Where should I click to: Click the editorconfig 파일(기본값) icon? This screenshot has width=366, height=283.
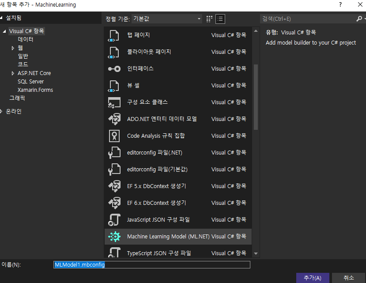point(114,170)
